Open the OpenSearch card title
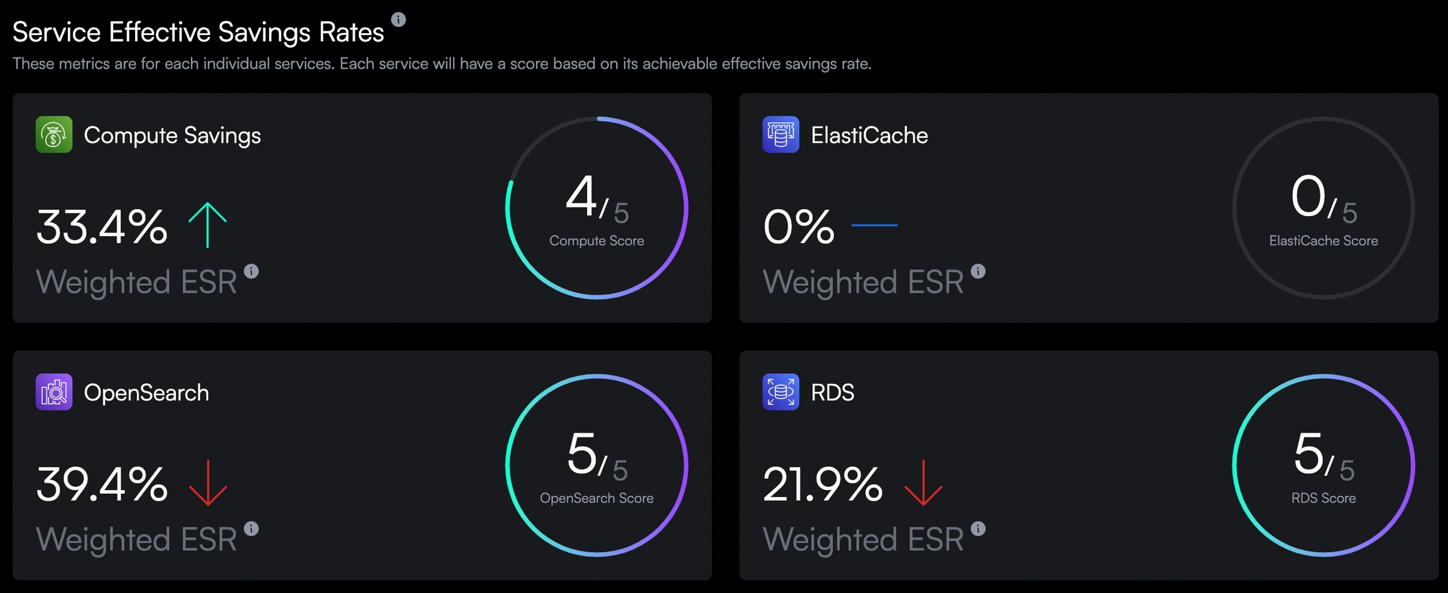The image size is (1448, 593). (146, 393)
